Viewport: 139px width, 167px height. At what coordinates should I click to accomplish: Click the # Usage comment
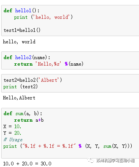(x=13, y=140)
